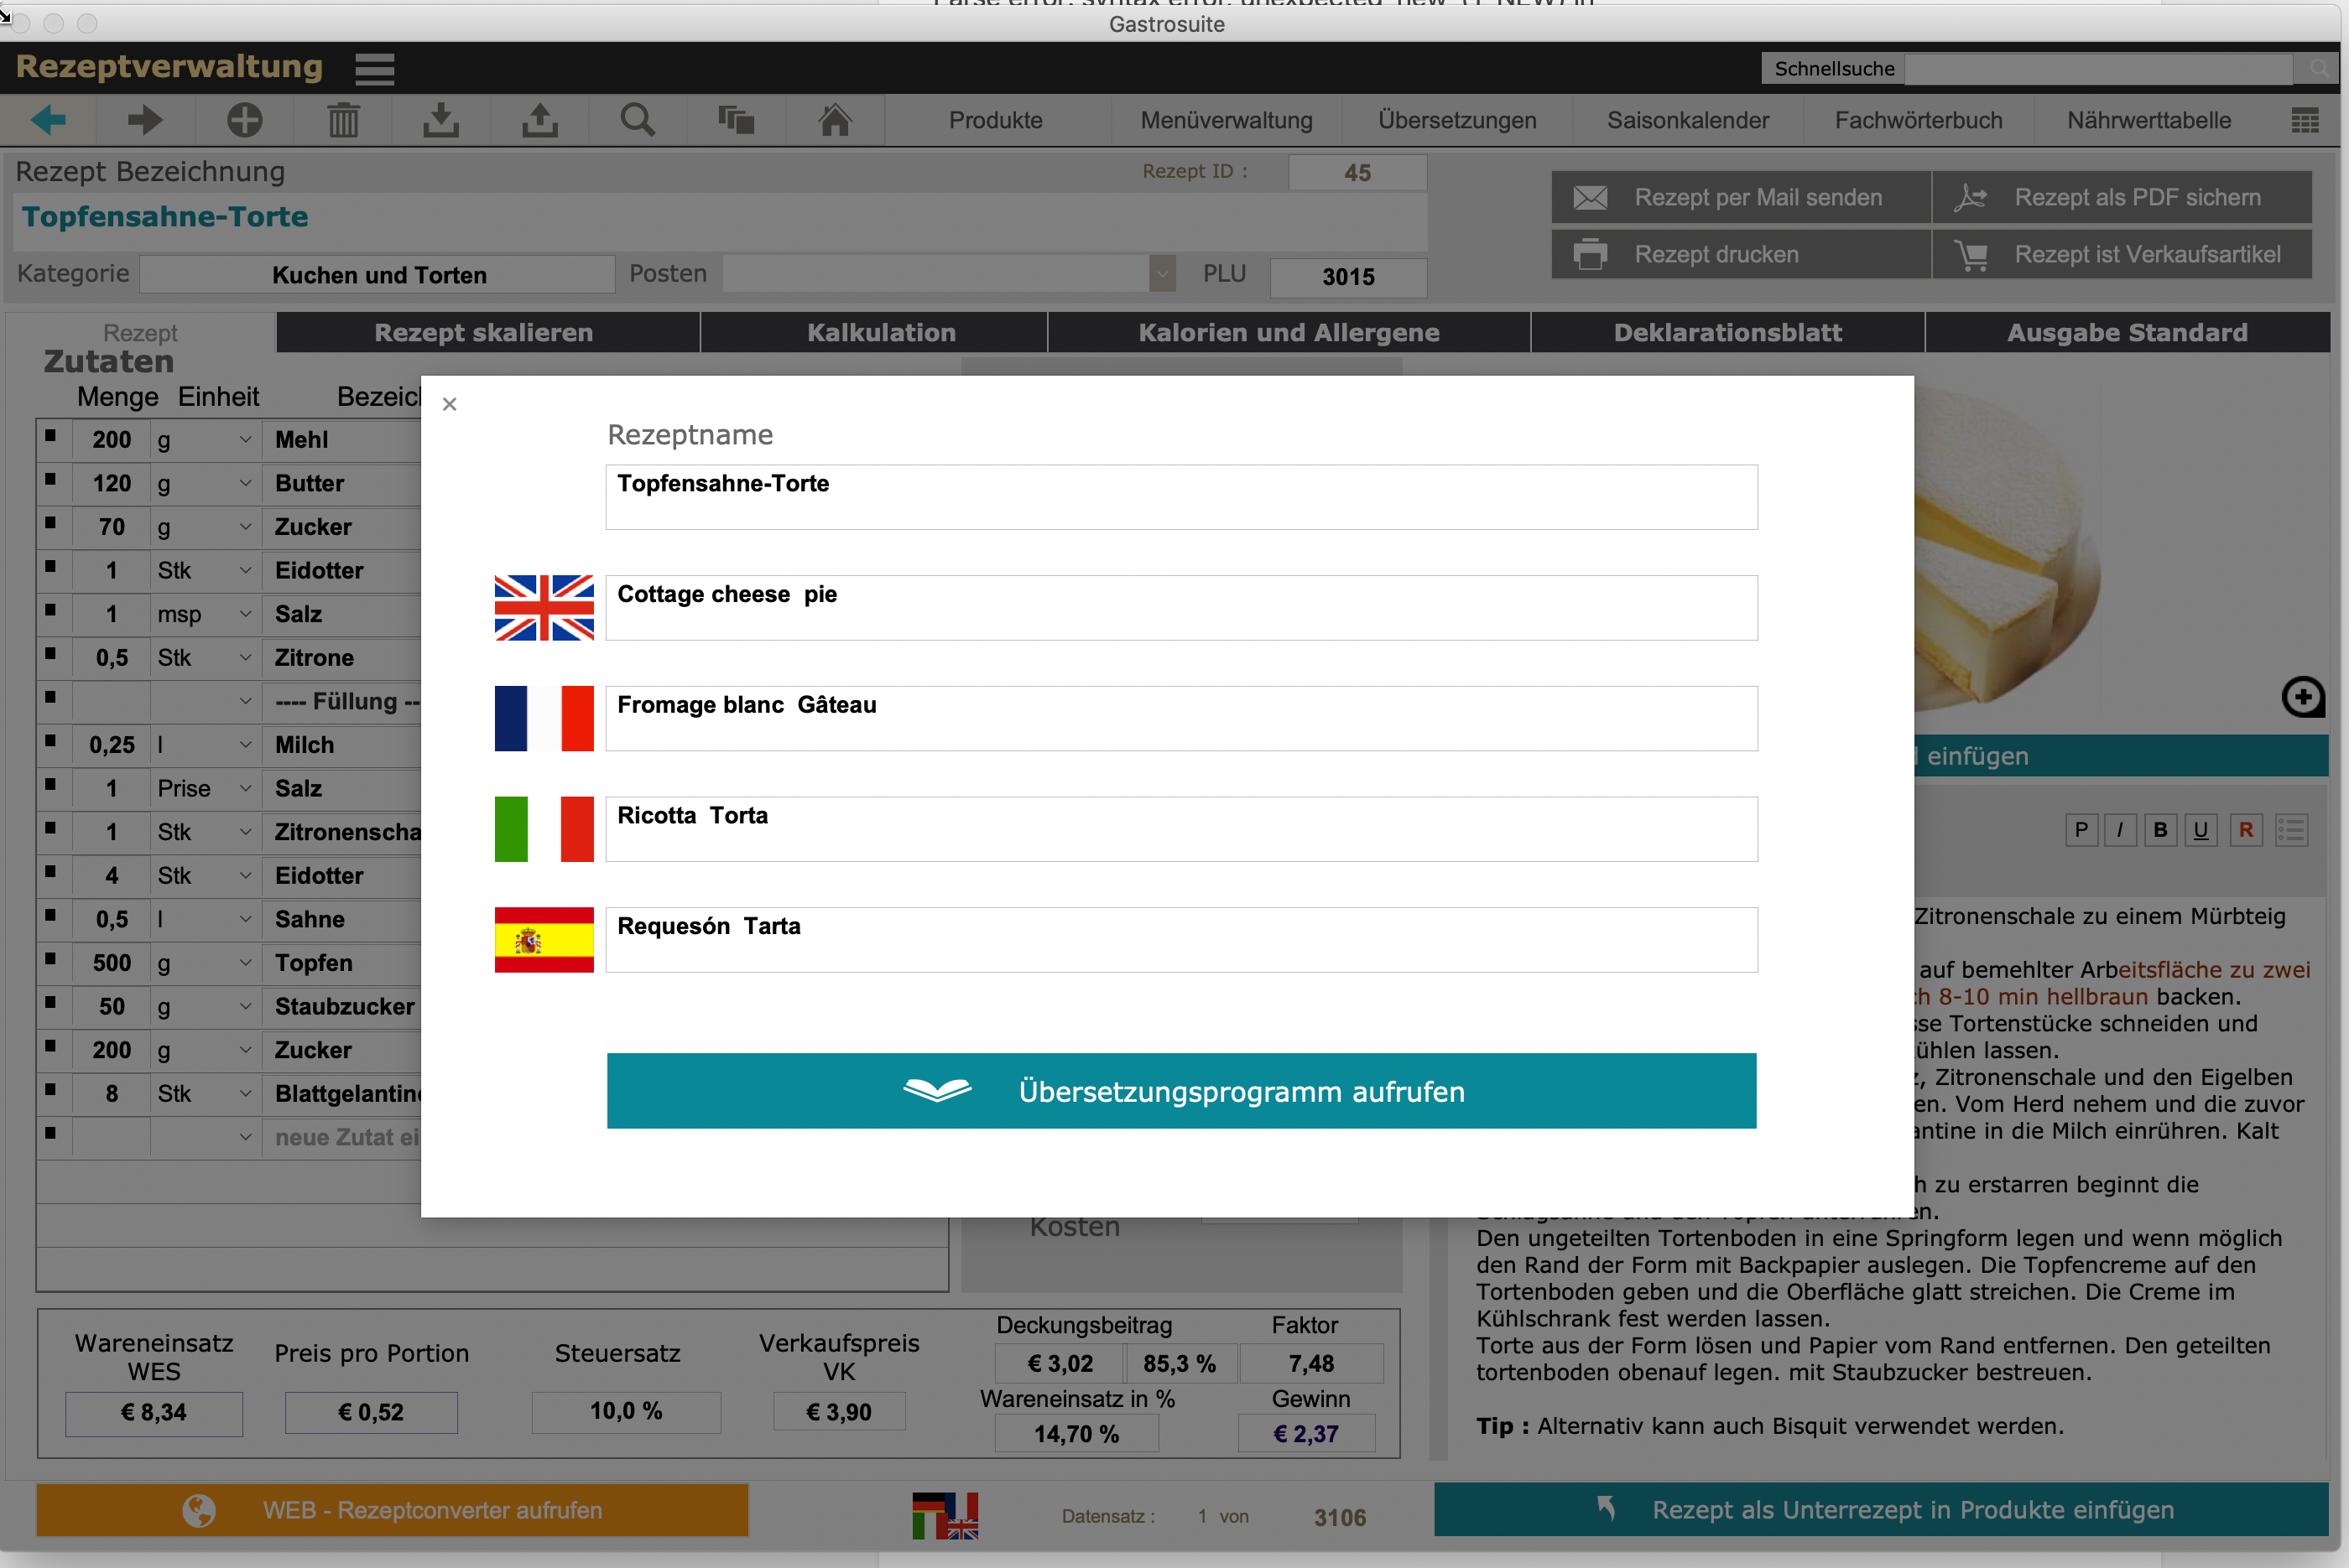Open search with magnifying glass icon

coord(638,120)
